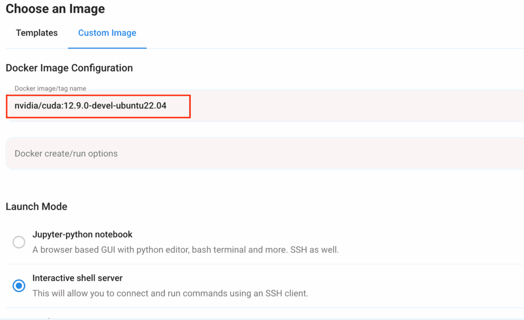Click the 'Jupyter-python notebook' option title
The height and width of the screenshot is (320, 524).
click(82, 235)
